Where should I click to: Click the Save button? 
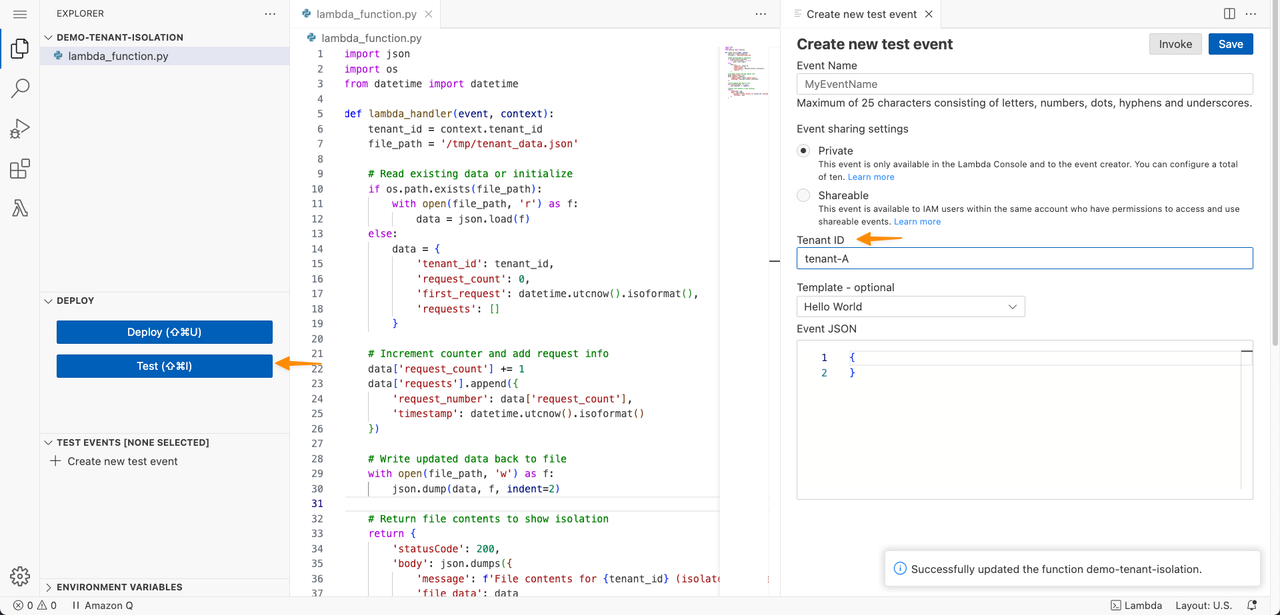tap(1230, 44)
